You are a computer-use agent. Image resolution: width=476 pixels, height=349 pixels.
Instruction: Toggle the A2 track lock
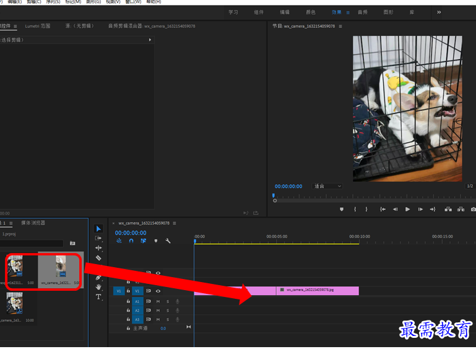tap(128, 311)
